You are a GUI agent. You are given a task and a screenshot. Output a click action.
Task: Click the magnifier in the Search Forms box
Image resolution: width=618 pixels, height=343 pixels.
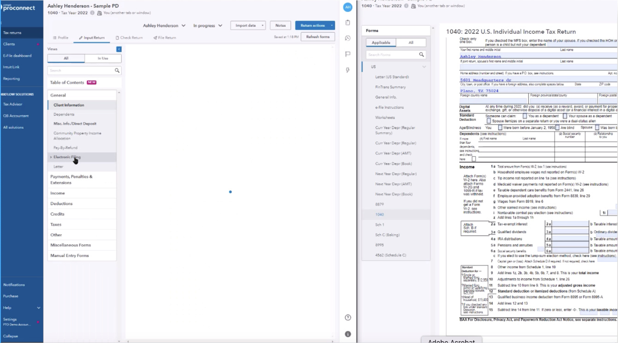(421, 54)
